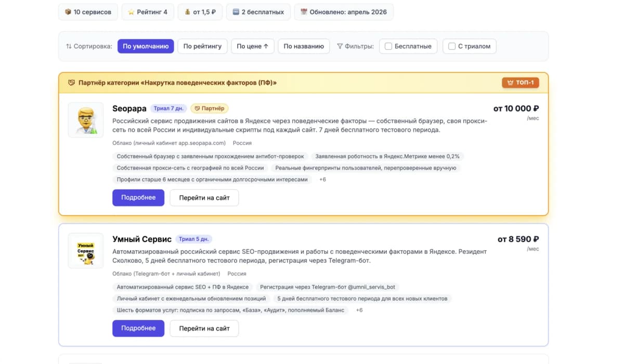Click 'Облако (личный кабинет app.seopara.com)' text

tap(169, 143)
